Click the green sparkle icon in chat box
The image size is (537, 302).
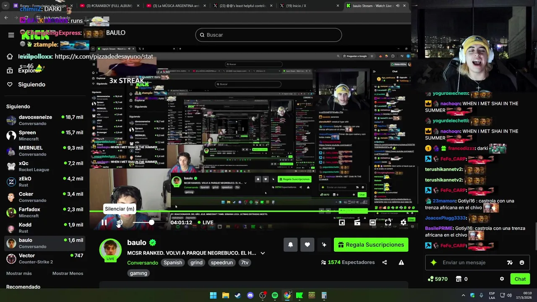[433, 263]
